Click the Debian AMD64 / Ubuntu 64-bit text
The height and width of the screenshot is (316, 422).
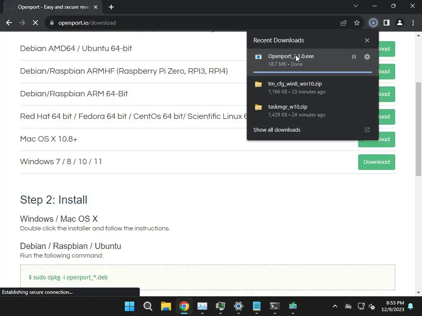coord(76,49)
